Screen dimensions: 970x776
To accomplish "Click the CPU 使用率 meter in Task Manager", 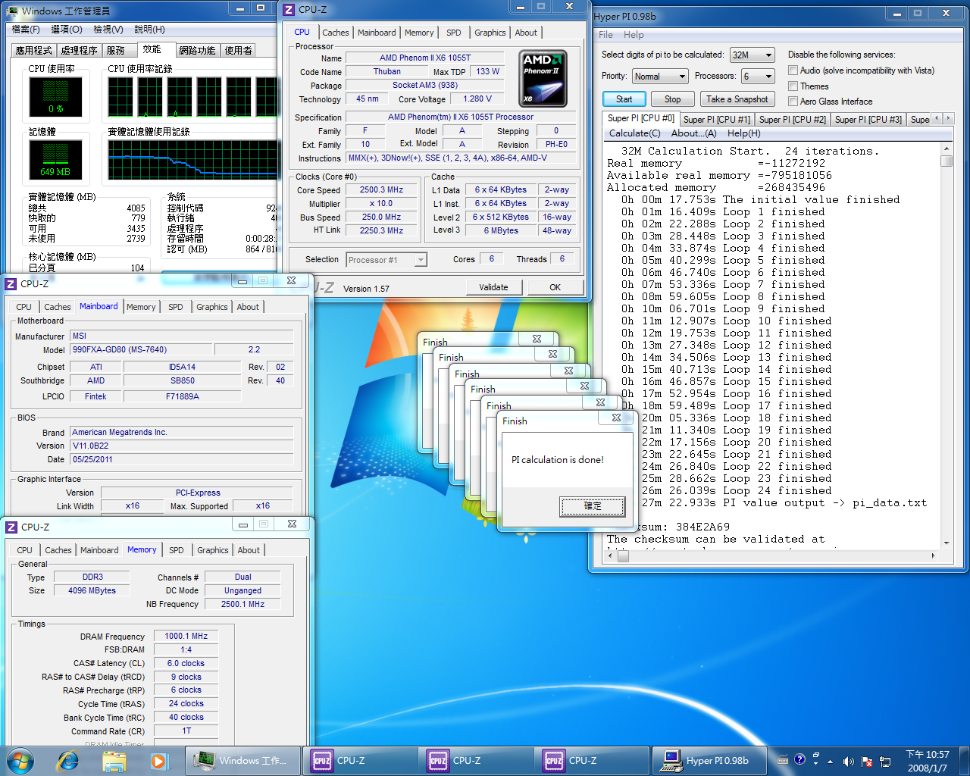I will [55, 97].
